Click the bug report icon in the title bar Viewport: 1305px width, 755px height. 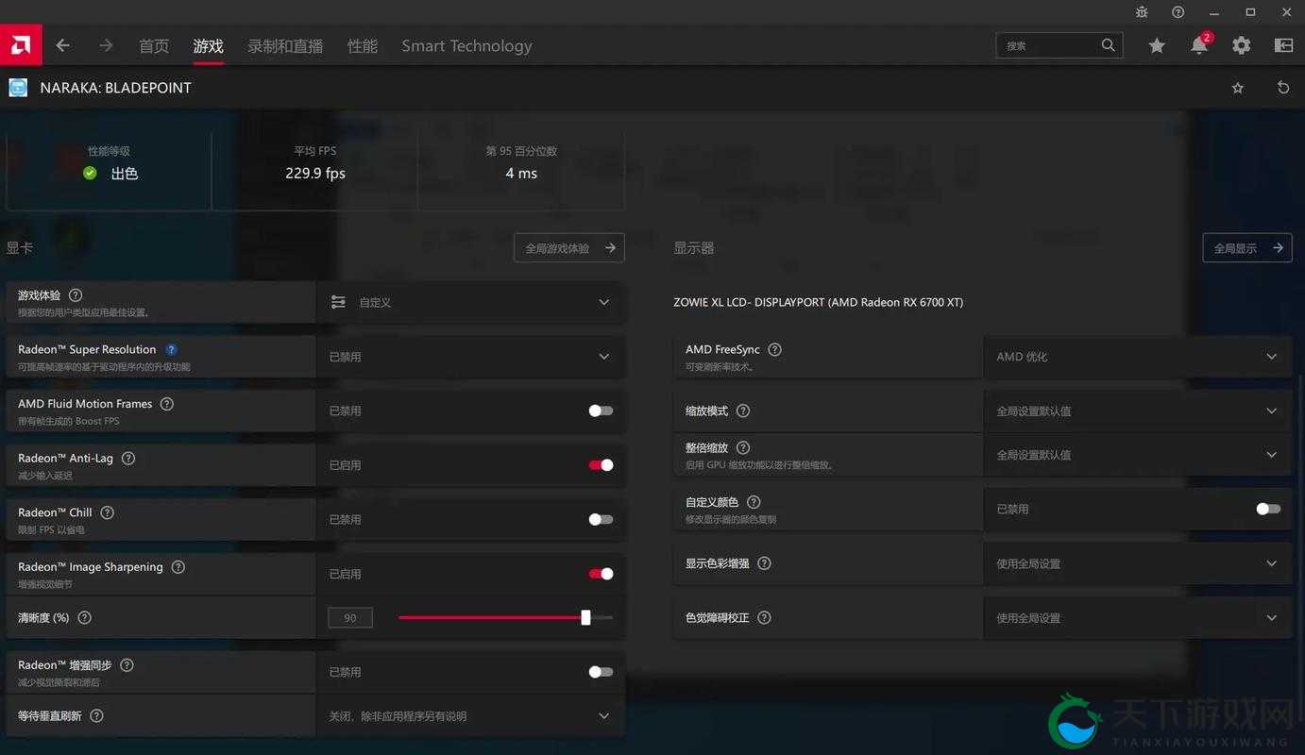coord(1142,12)
